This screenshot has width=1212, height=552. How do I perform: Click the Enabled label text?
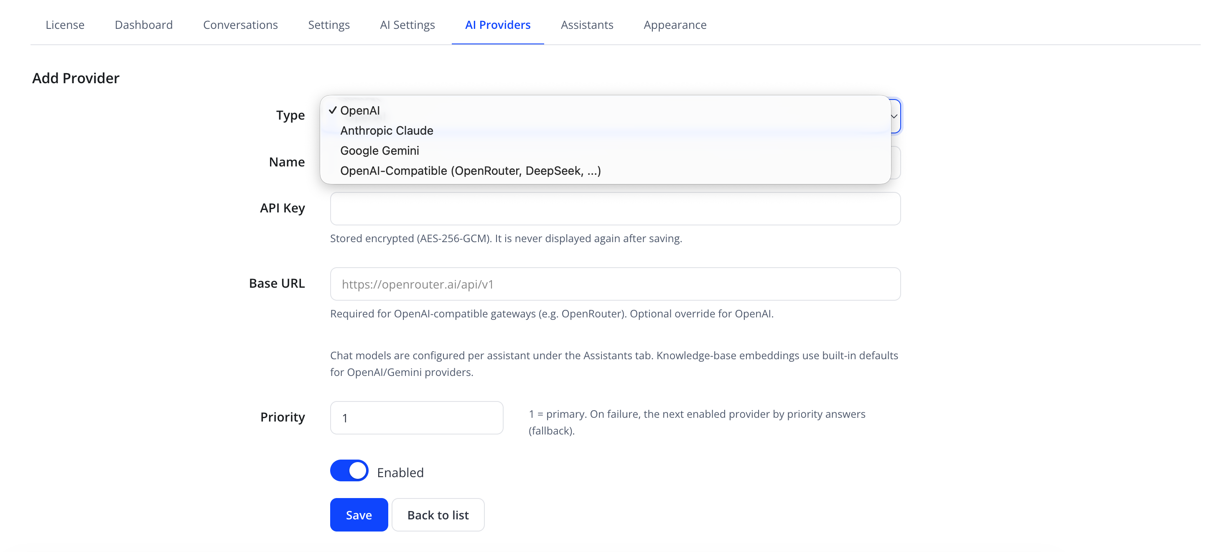point(400,472)
